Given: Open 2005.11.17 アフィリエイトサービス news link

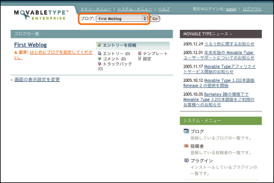Looking at the screenshot, I should pyautogui.click(x=220, y=69).
